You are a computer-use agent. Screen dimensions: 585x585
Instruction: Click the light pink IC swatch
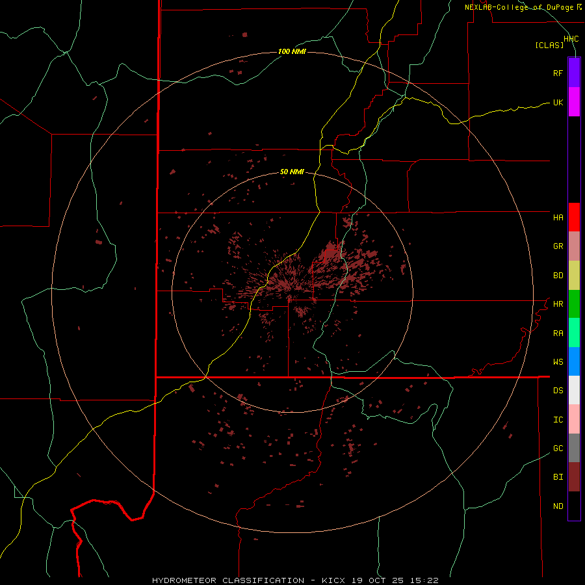(574, 419)
